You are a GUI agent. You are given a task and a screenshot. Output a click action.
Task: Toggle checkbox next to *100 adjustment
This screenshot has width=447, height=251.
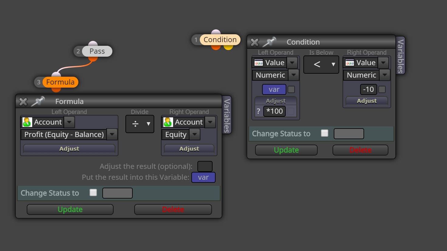point(291,111)
